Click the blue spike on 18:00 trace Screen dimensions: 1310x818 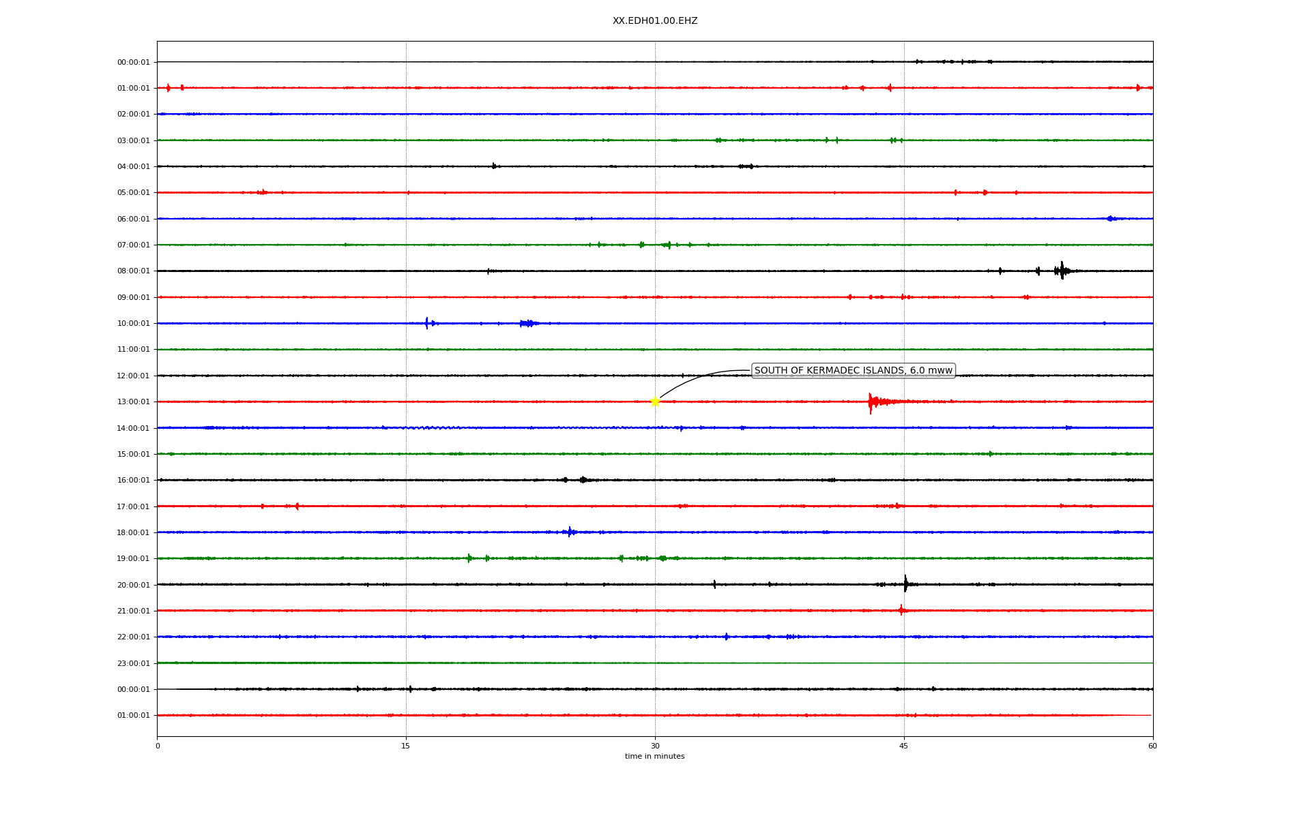tap(570, 532)
